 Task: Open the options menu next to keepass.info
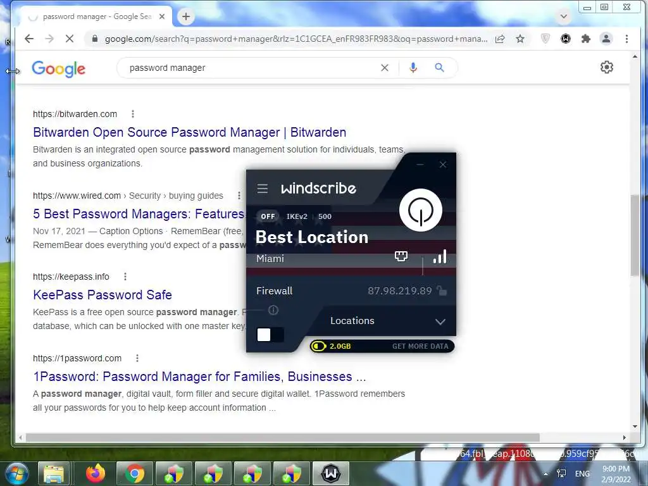[x=125, y=277]
